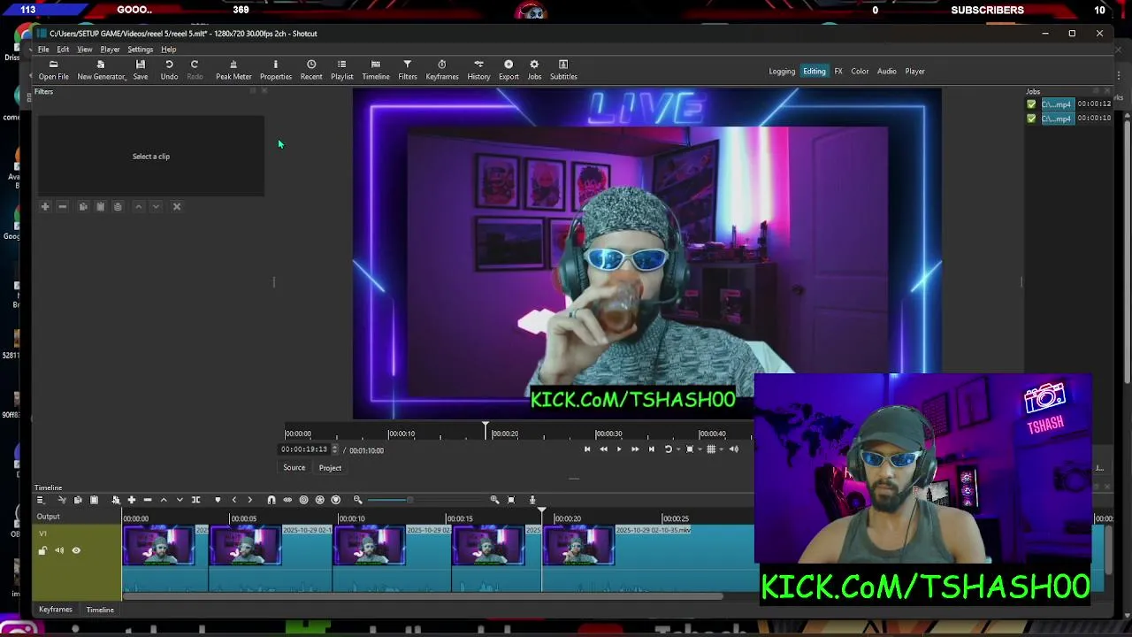Click the Redo toolbar icon
Screen dimensions: 1132x637
[x=195, y=69]
